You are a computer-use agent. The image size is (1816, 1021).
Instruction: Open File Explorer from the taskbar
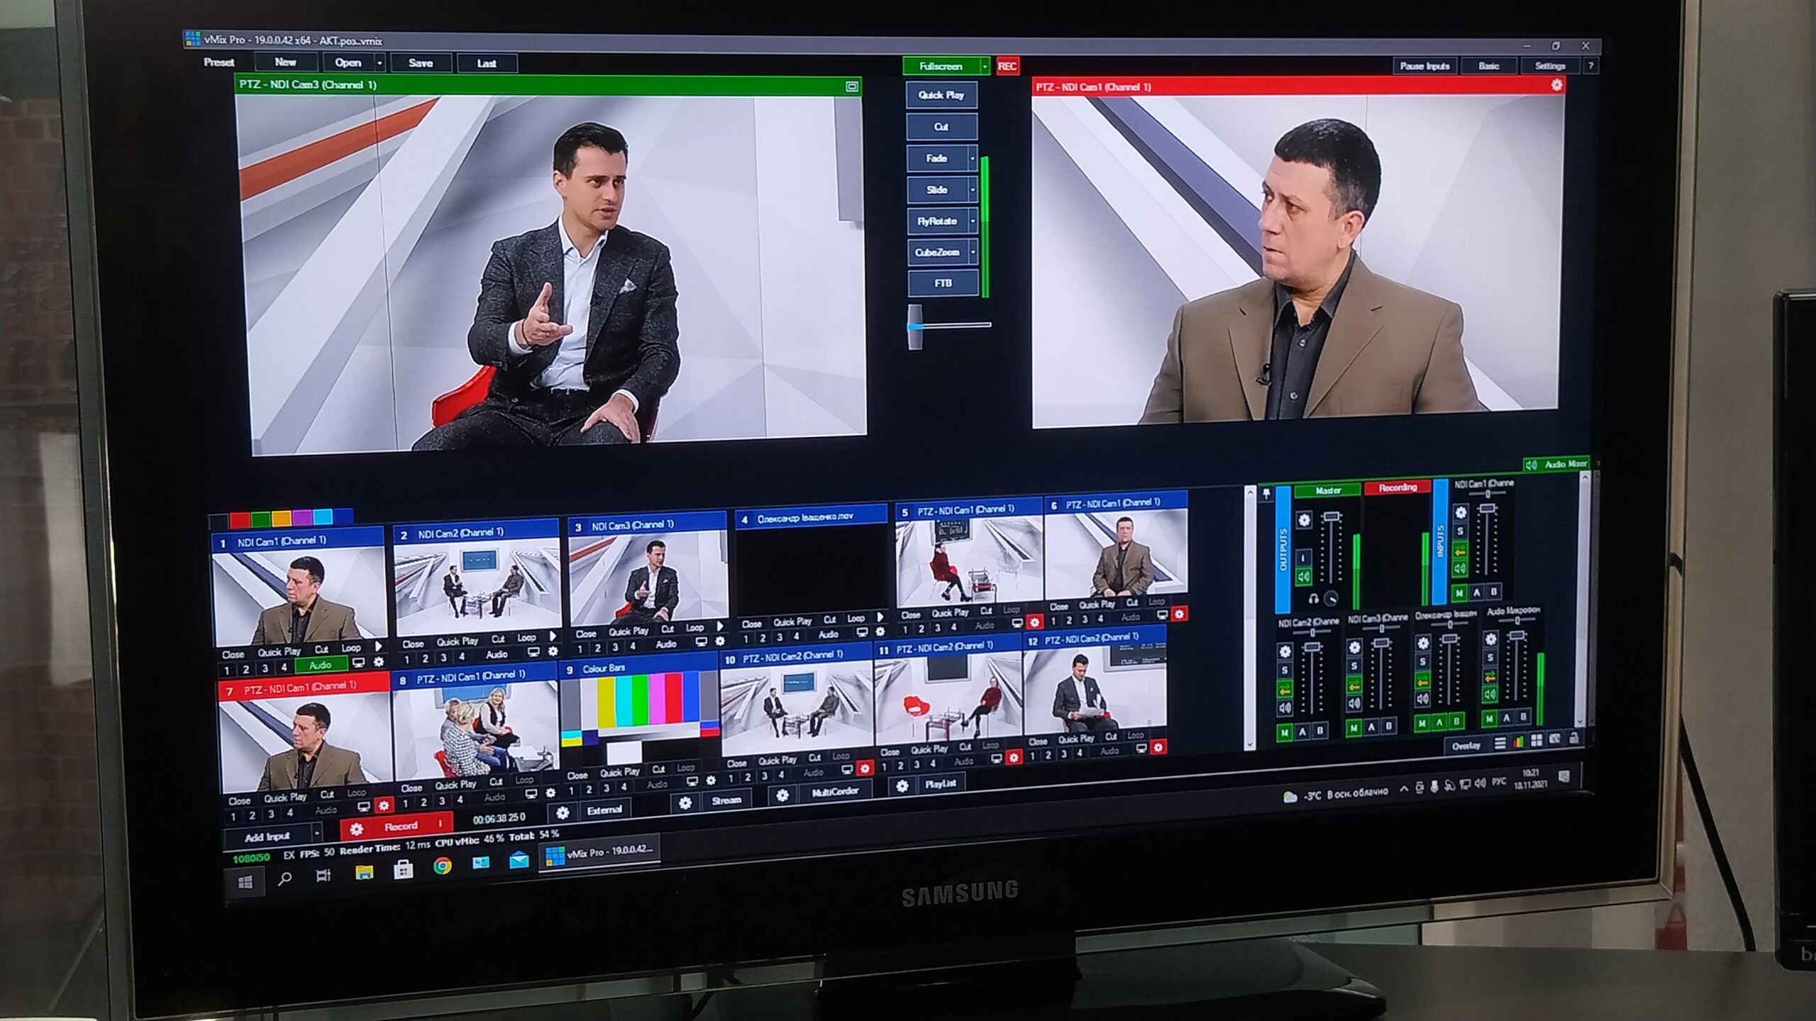pyautogui.click(x=364, y=871)
